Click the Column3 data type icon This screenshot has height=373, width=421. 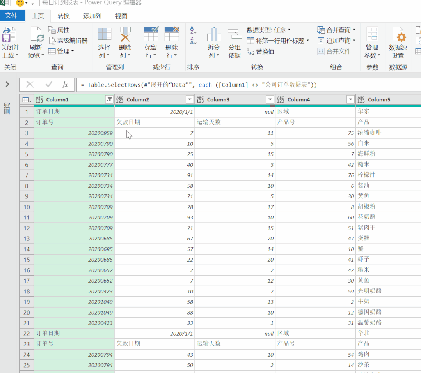pos(200,99)
